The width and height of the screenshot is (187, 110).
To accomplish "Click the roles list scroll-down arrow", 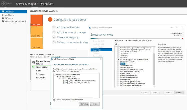I will (154, 86).
